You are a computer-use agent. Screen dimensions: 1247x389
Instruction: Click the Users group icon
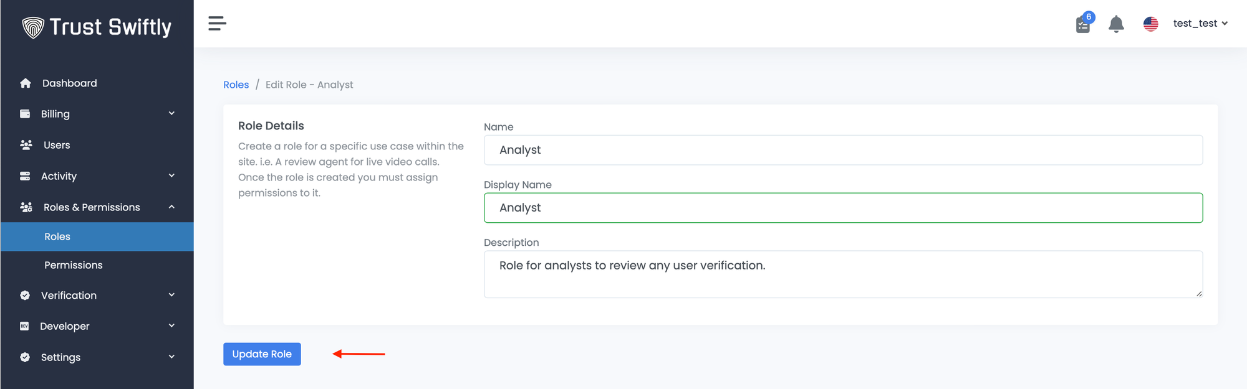point(26,145)
